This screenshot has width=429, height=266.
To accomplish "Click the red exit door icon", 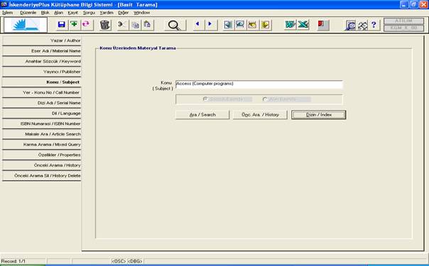I will pos(322,25).
